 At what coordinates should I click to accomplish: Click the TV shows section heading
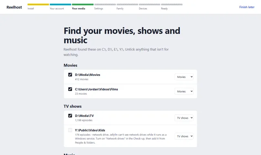pyautogui.click(x=73, y=106)
